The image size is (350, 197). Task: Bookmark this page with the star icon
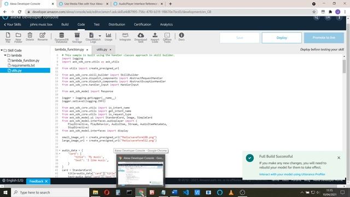314,12
